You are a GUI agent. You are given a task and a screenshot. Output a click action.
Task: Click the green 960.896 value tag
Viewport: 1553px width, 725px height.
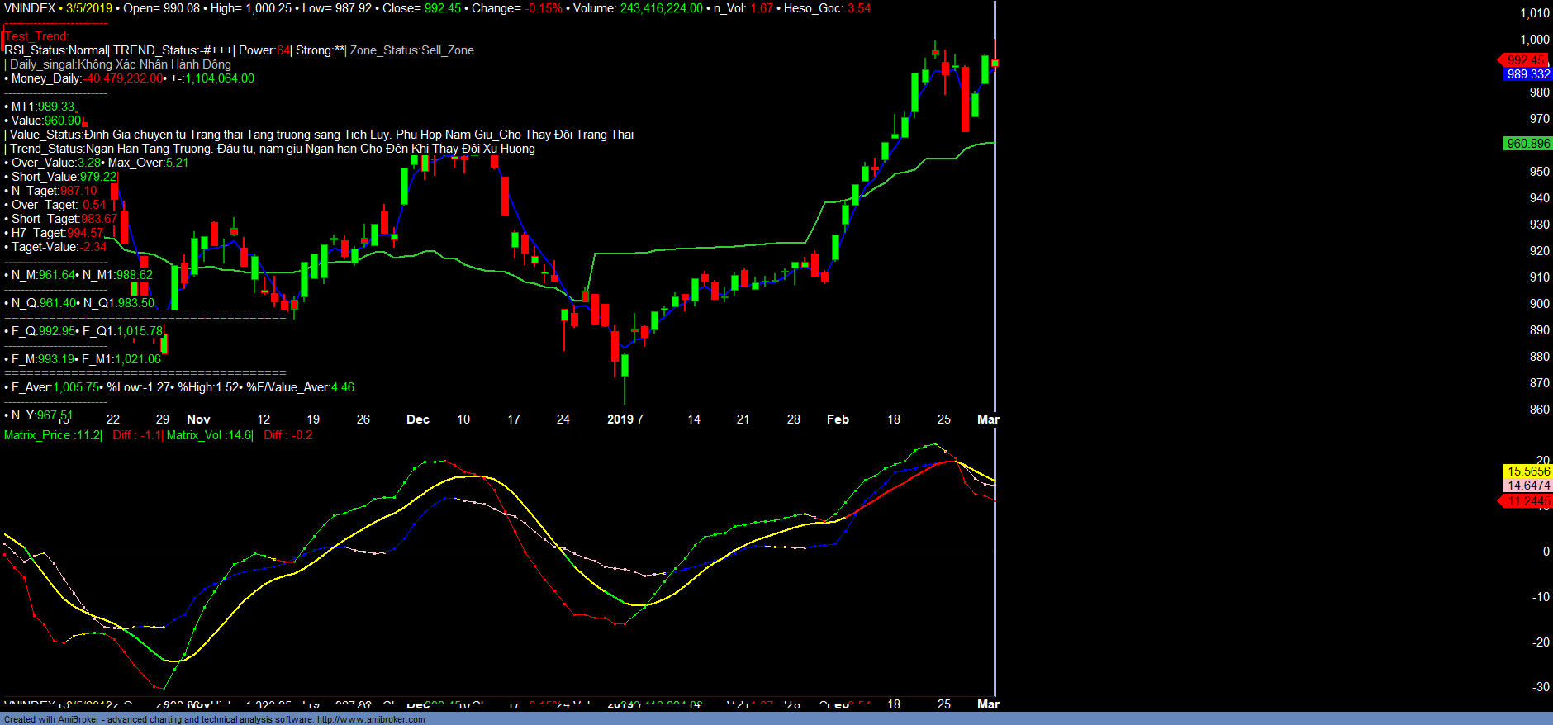[1527, 144]
